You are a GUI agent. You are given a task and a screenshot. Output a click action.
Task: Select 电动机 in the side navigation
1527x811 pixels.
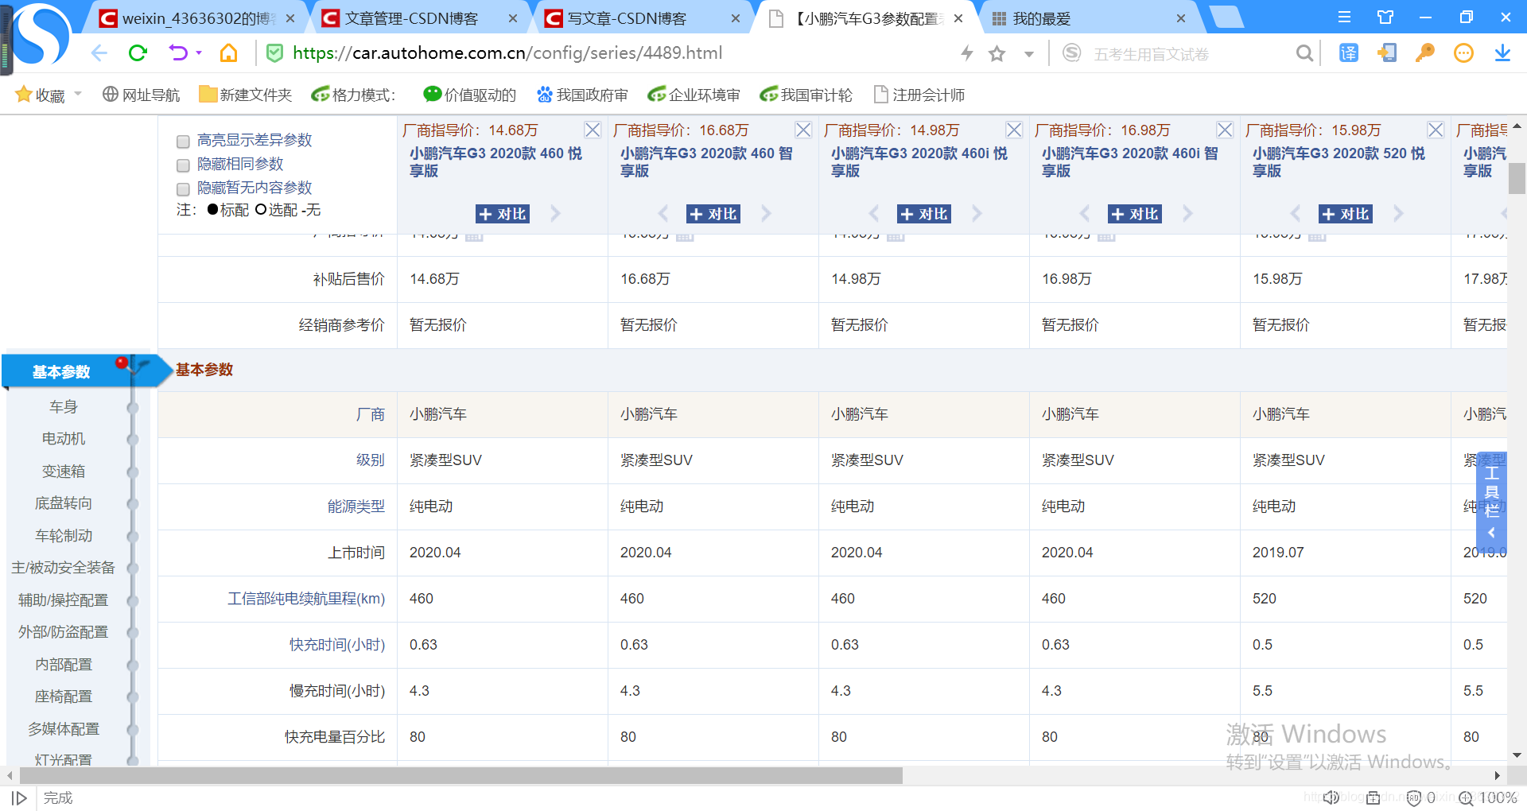pyautogui.click(x=64, y=439)
